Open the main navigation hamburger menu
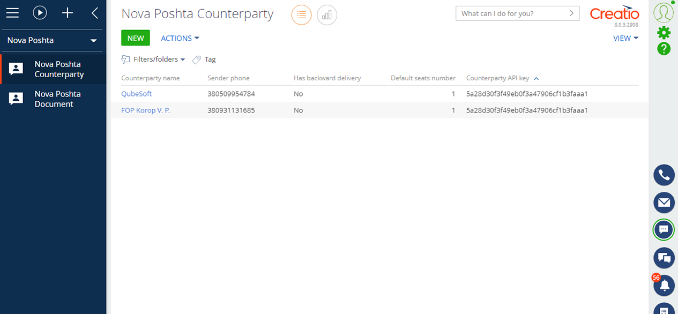Screen dimensions: 678x314 click(12, 13)
